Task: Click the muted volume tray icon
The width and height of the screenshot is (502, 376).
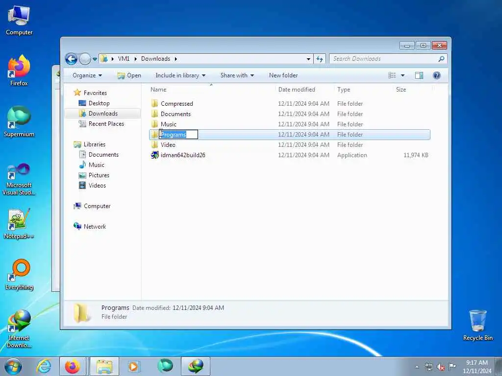Action: pyautogui.click(x=441, y=367)
